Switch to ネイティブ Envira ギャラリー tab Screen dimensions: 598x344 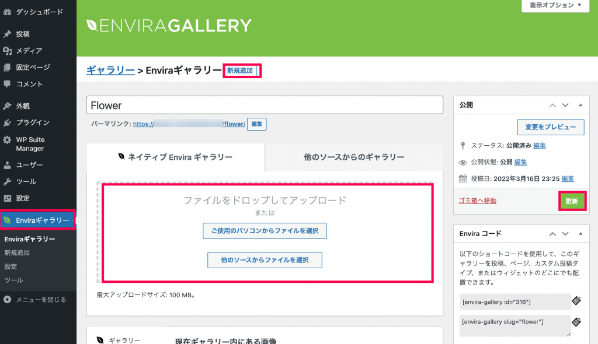coord(175,157)
